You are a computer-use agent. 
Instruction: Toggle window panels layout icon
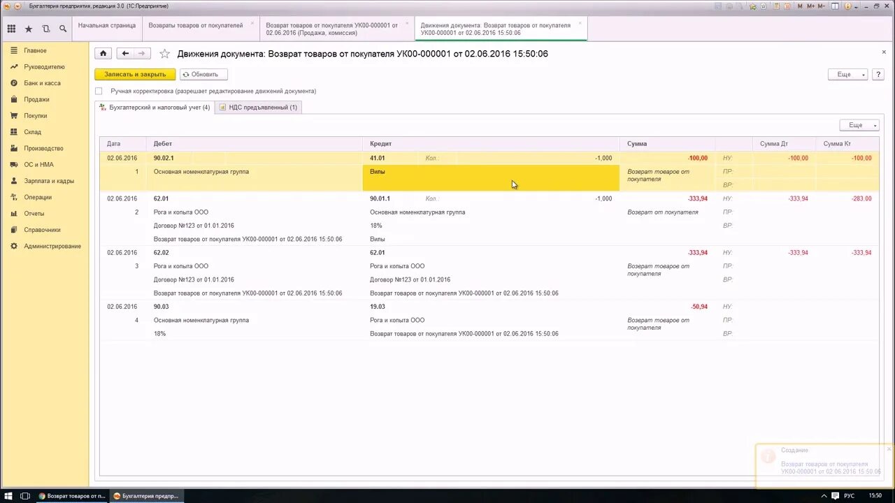pyautogui.click(x=835, y=6)
